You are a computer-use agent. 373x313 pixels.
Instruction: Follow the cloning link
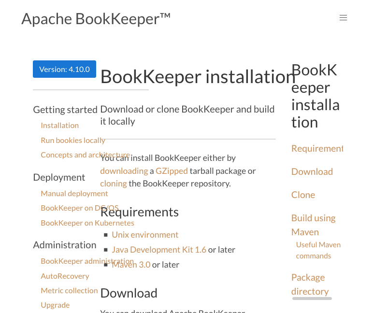pyautogui.click(x=114, y=184)
